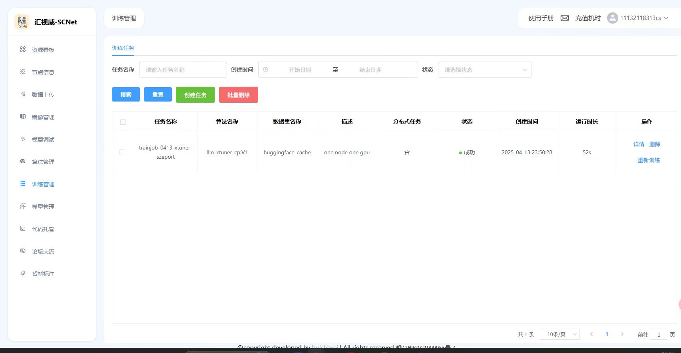Open the 请选择状态 status dropdown
Viewport: 681px width, 353px height.
click(x=484, y=70)
